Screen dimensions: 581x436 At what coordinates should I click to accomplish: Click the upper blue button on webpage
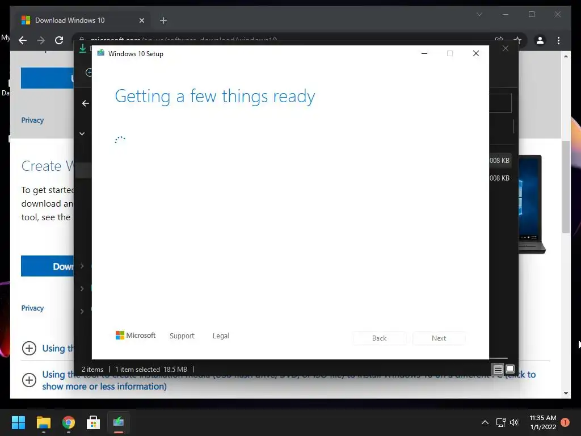click(x=48, y=78)
